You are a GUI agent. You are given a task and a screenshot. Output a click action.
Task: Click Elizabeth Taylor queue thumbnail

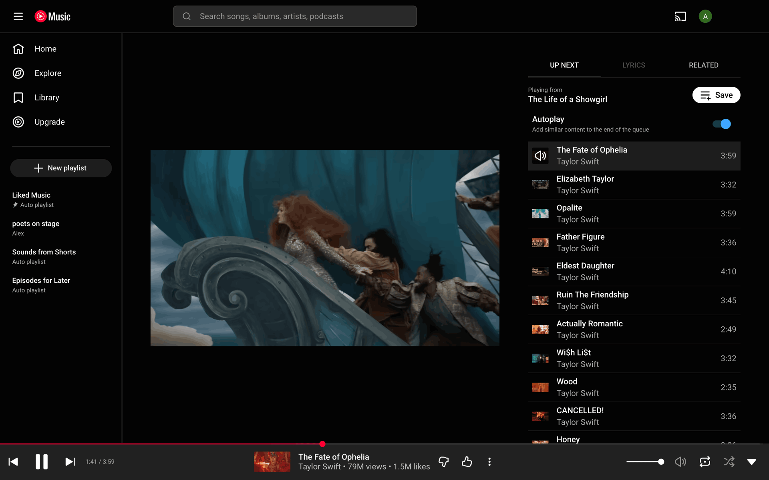[540, 185]
